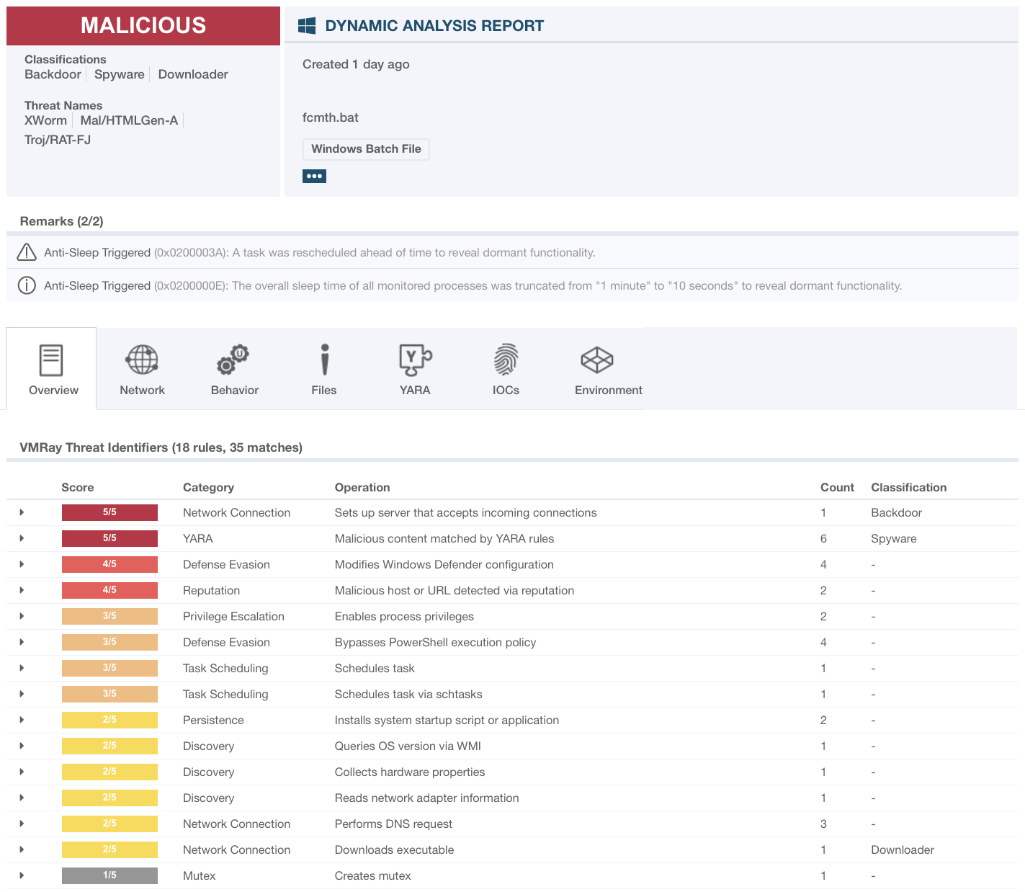Click count 6 in the YARA row
Screen dimensions: 1025x892
click(x=823, y=538)
